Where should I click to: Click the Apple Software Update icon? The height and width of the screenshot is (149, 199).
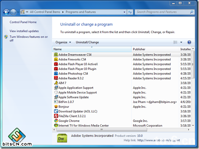[x=56, y=97]
